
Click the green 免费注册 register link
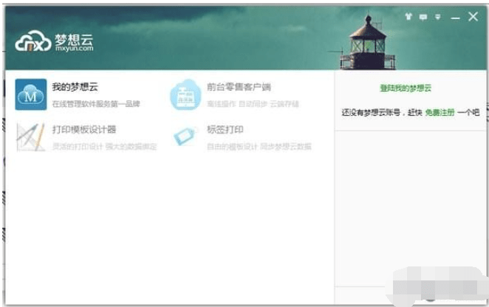coord(440,112)
